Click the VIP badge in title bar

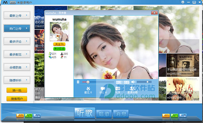13,2
